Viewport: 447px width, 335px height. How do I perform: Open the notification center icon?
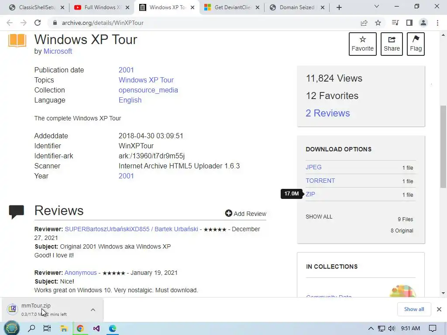(x=433, y=328)
